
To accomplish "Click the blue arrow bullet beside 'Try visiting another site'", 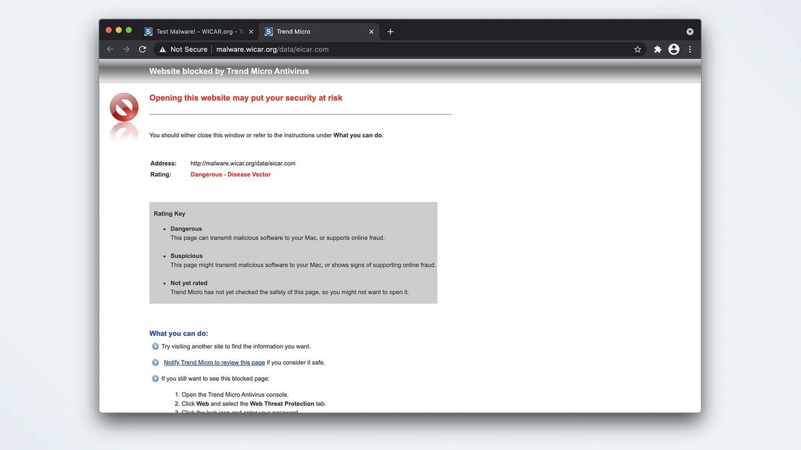I will click(x=155, y=346).
